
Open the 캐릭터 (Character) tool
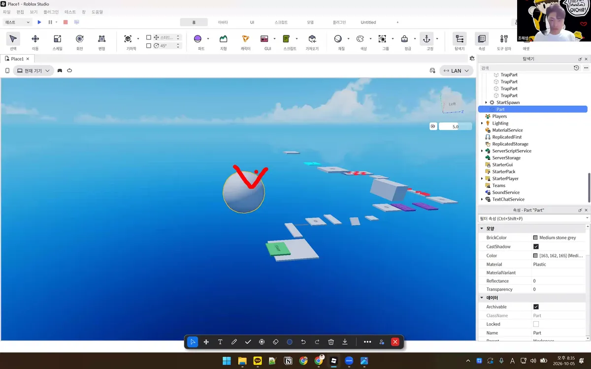tap(245, 39)
